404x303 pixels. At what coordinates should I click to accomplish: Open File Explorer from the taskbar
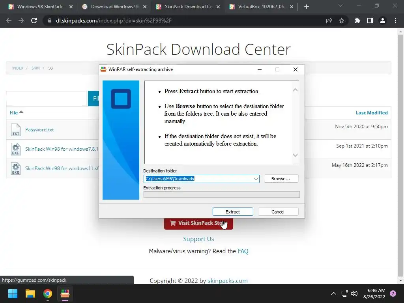[x=30, y=294]
